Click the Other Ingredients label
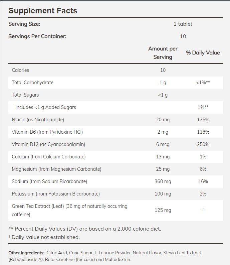 [26, 253]
